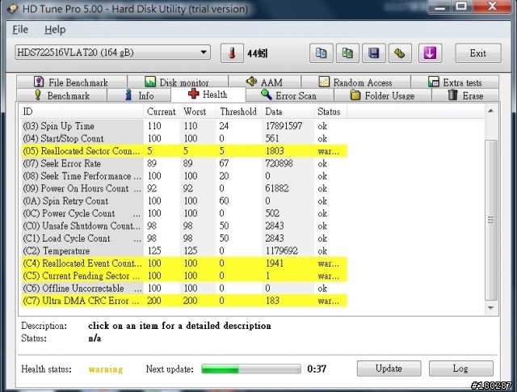Sort by the ID column header

click(x=82, y=112)
